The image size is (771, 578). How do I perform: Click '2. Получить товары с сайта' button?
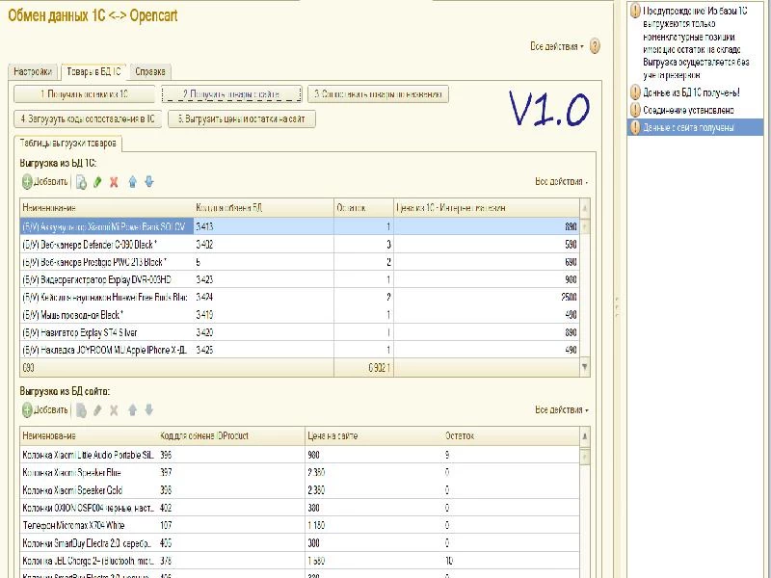tap(231, 93)
